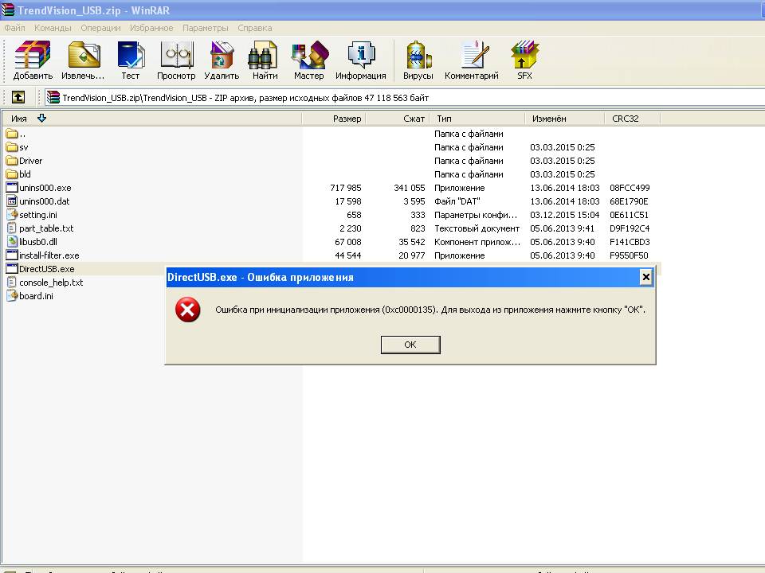Viewport: 765px width, 573px height.
Task: Click the archive path address field
Action: click(x=398, y=98)
